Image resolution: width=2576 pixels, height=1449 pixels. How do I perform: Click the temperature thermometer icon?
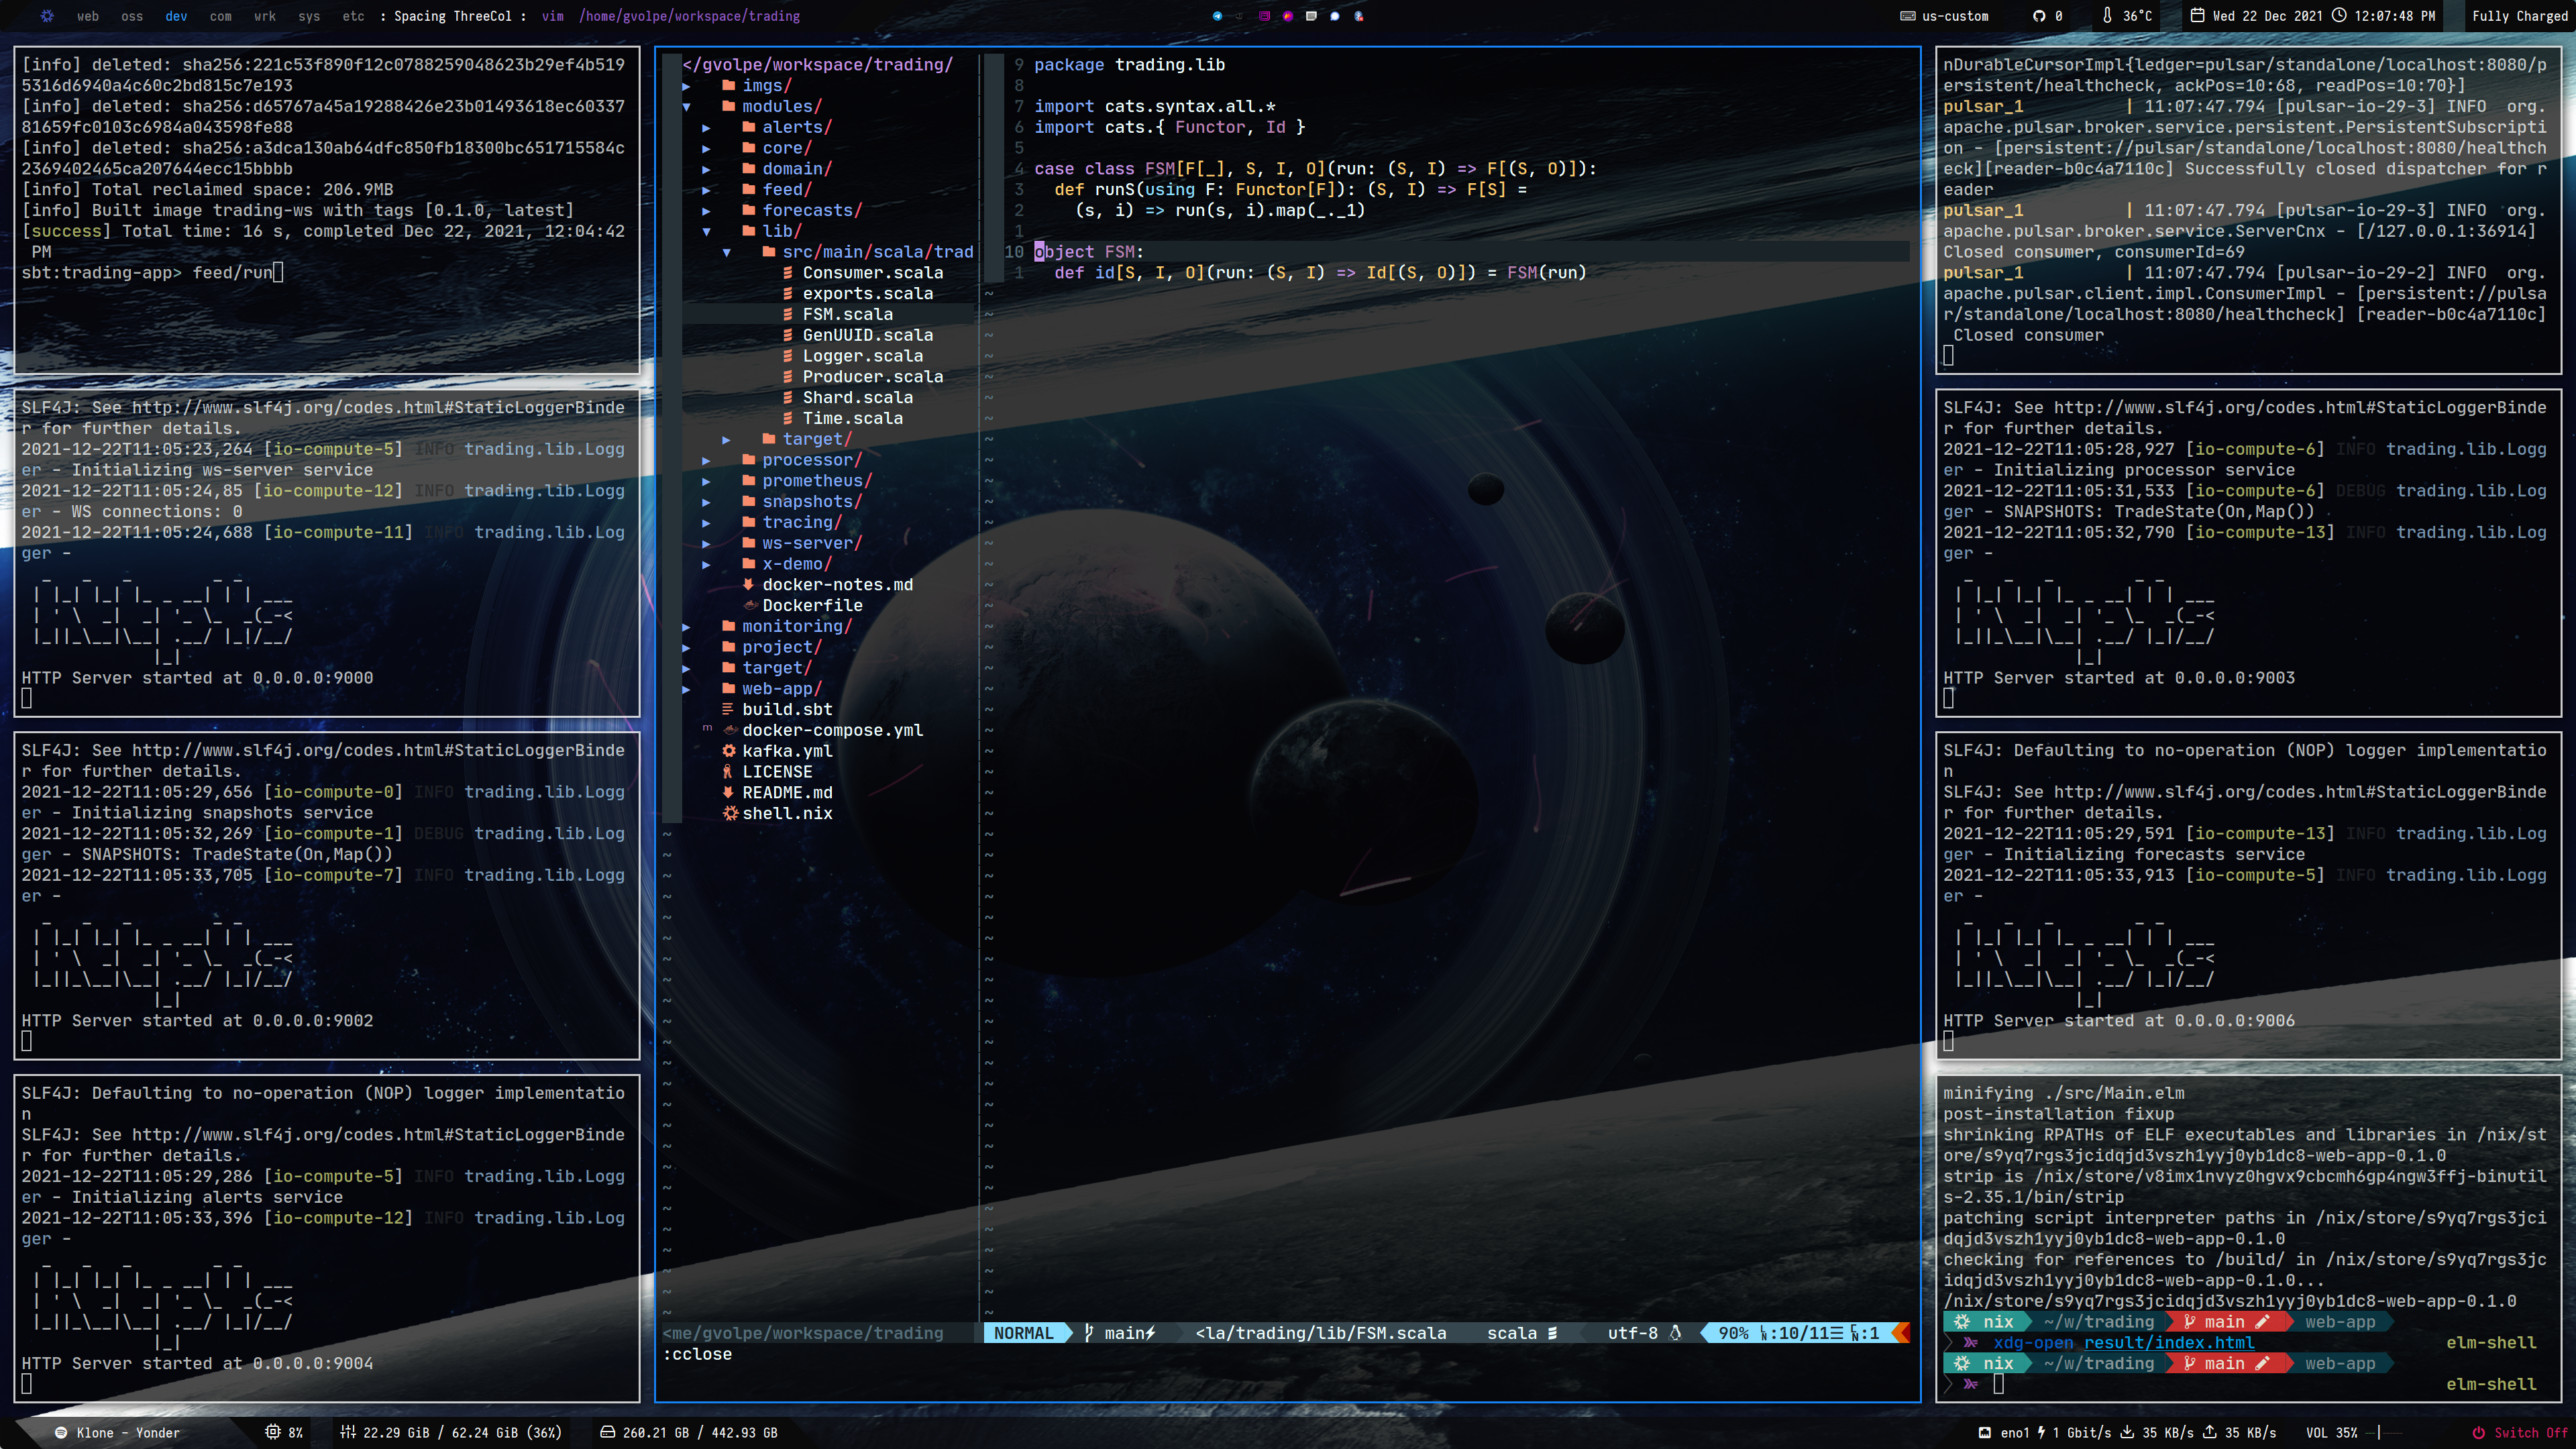point(2107,16)
